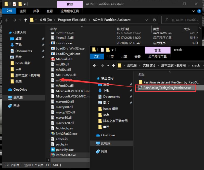Click Program Files (x86) breadcrumb

[x=72, y=20]
